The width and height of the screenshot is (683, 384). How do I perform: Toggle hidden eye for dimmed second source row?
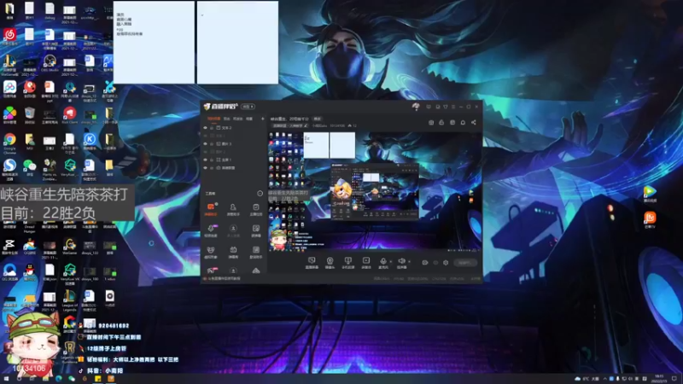pos(205,136)
